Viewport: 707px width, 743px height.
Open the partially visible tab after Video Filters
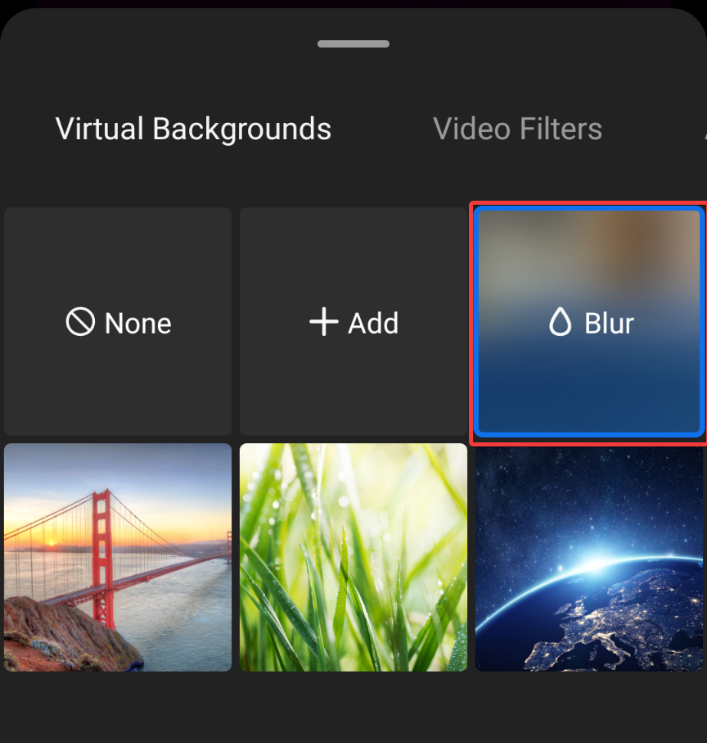tap(702, 129)
